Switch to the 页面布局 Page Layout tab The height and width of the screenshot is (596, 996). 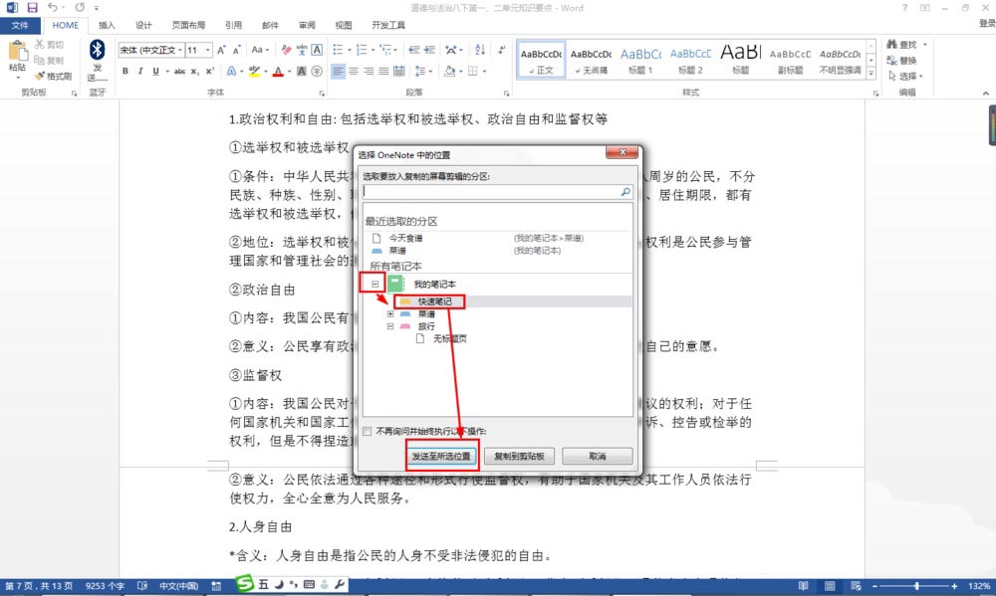(x=188, y=26)
